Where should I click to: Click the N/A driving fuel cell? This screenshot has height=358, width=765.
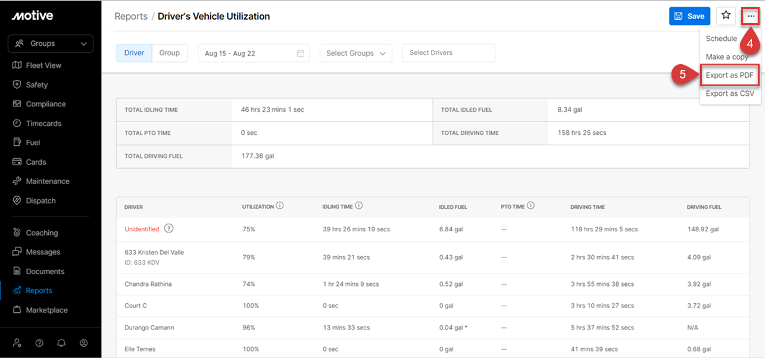click(692, 328)
